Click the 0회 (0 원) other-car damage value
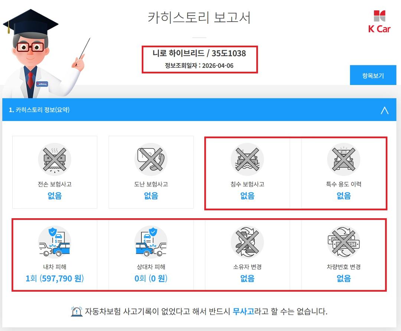401x331 pixels. click(151, 278)
